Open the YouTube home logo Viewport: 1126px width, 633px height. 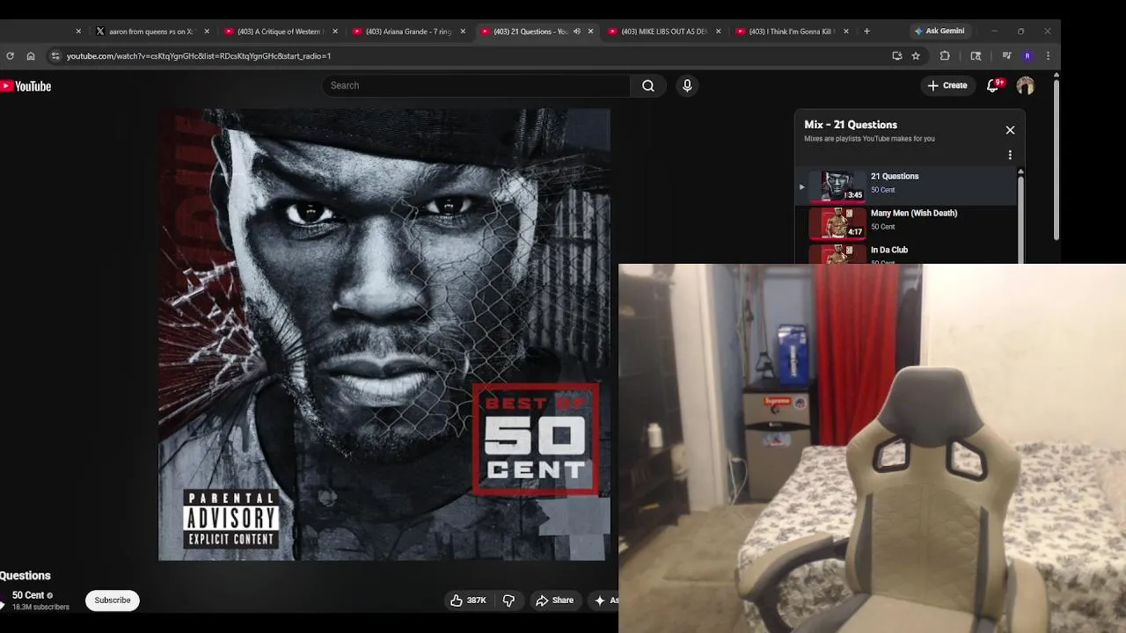tap(26, 86)
